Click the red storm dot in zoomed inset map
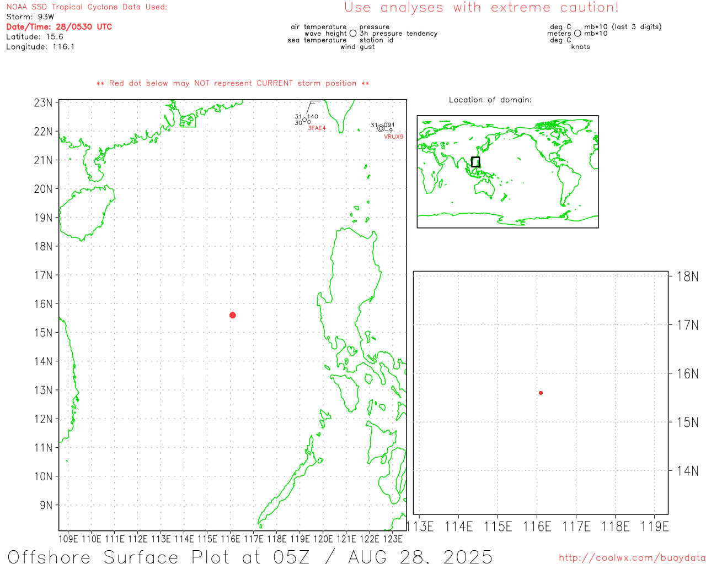The height and width of the screenshot is (564, 706). [x=541, y=393]
